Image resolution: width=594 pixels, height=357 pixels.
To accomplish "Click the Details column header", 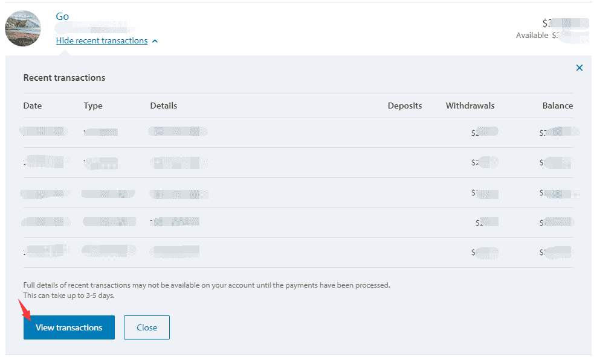I will click(x=164, y=106).
